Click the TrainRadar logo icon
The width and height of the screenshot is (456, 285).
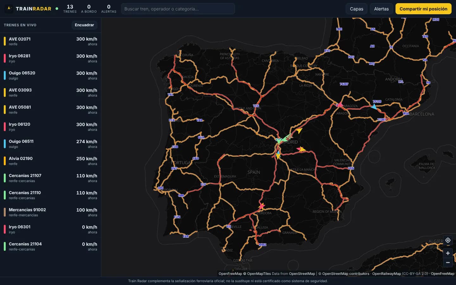tap(9, 9)
